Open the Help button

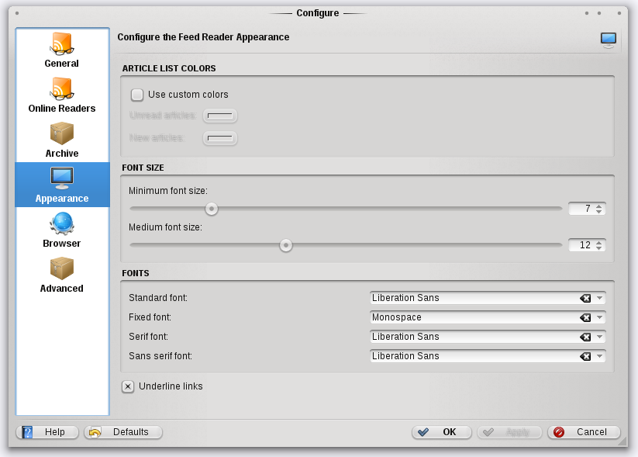coord(47,432)
